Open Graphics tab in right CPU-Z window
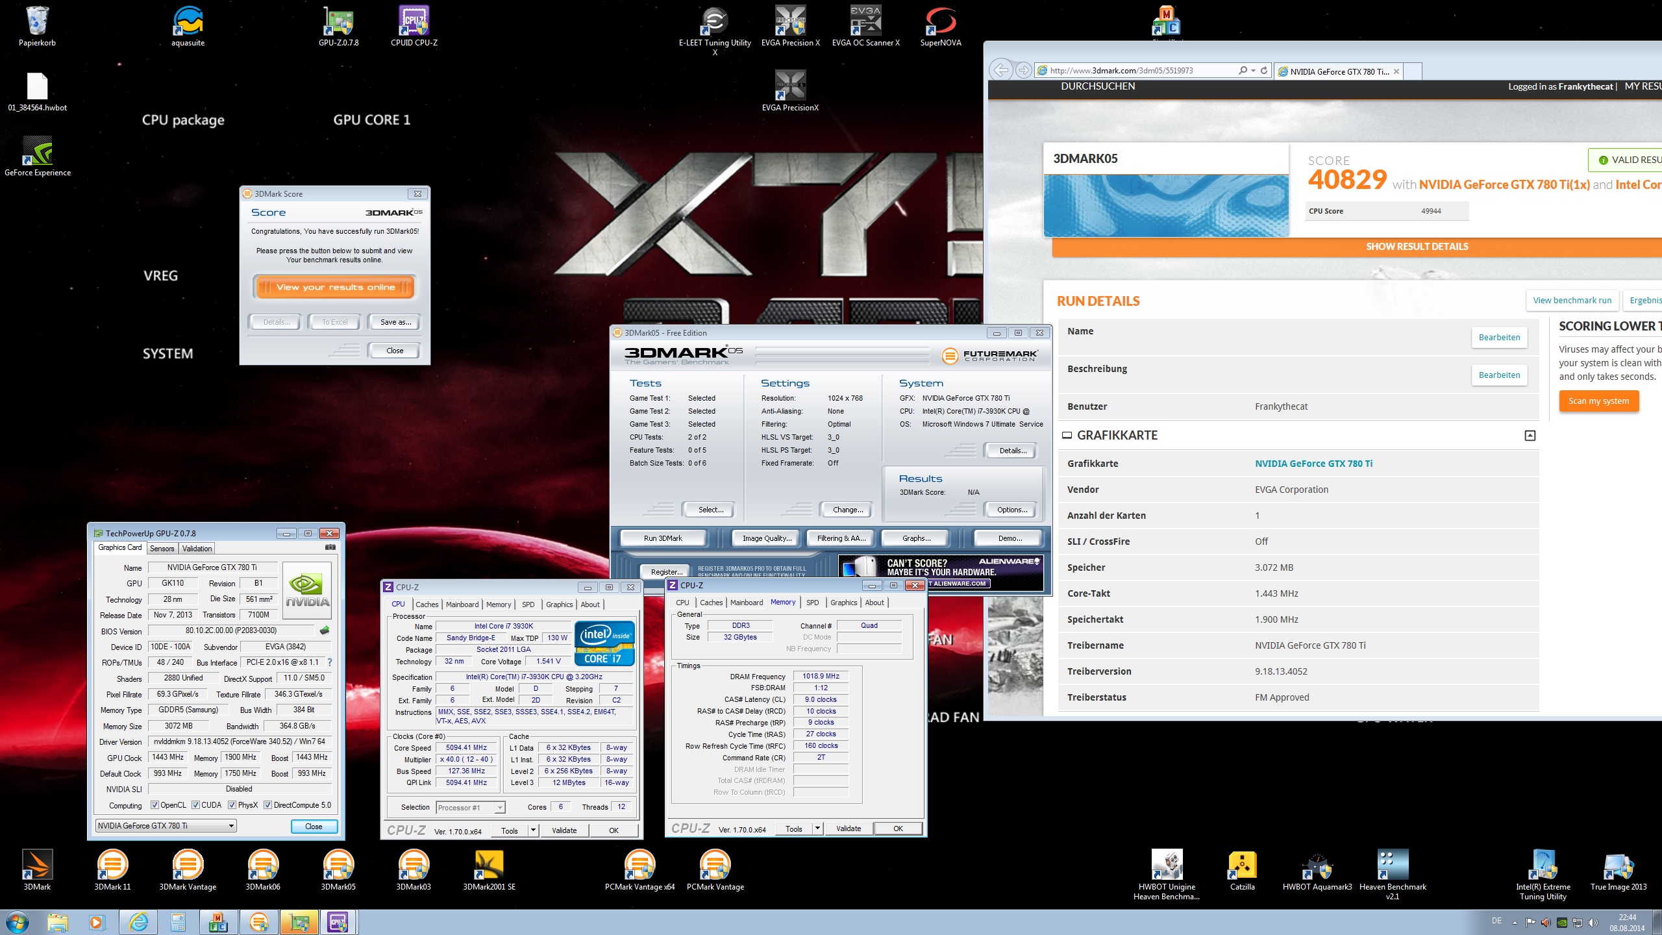The image size is (1662, 935). [x=844, y=603]
